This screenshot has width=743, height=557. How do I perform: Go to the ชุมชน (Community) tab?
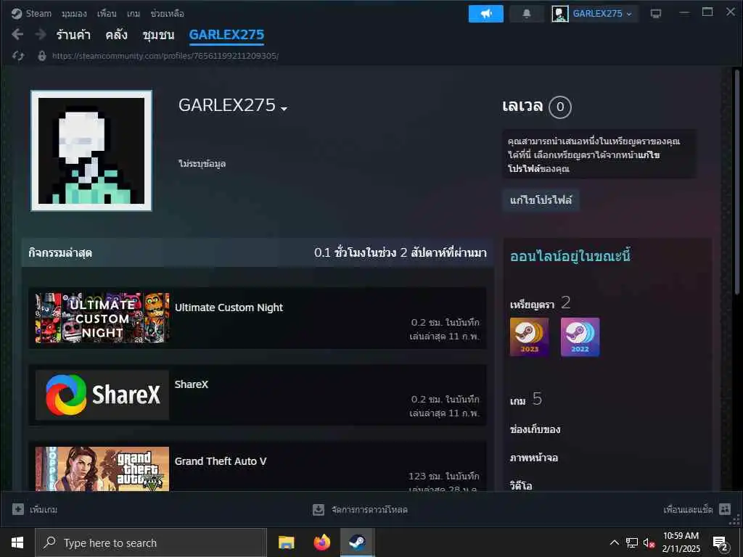(158, 35)
